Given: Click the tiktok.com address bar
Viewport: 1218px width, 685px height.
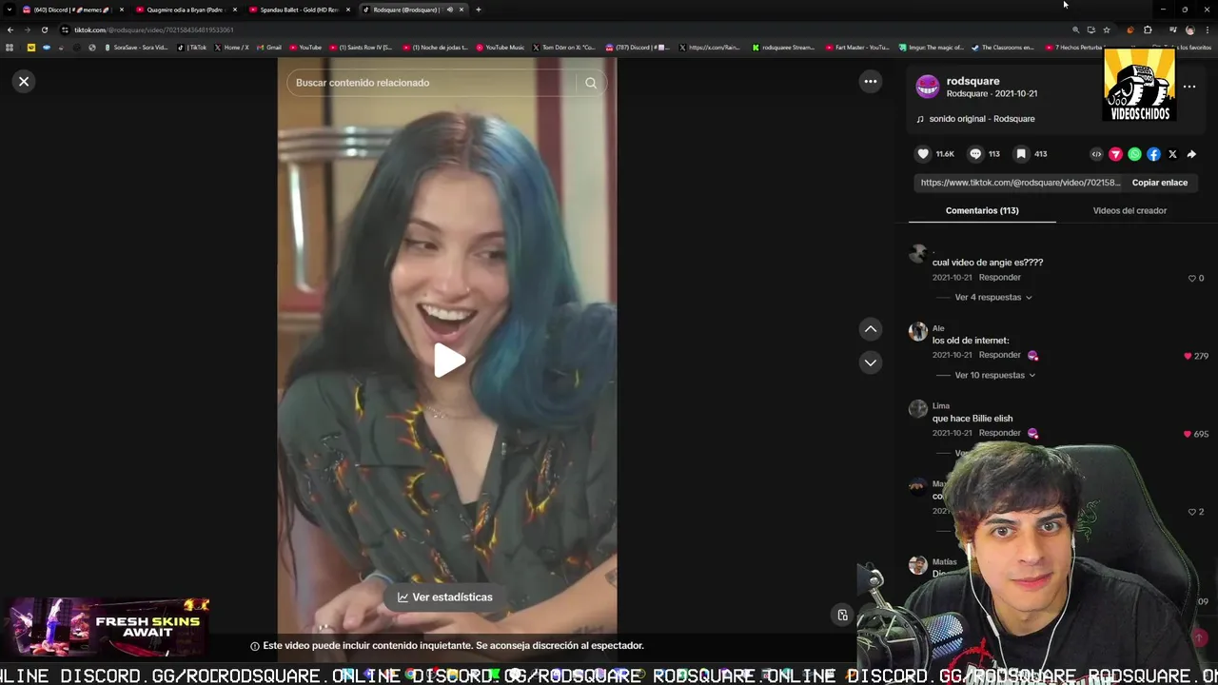Looking at the screenshot, I should (561, 29).
